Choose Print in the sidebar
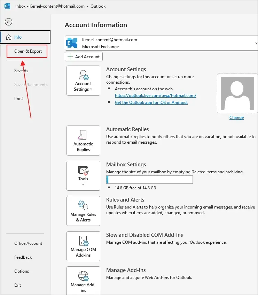This screenshot has width=258, height=295. (x=18, y=99)
